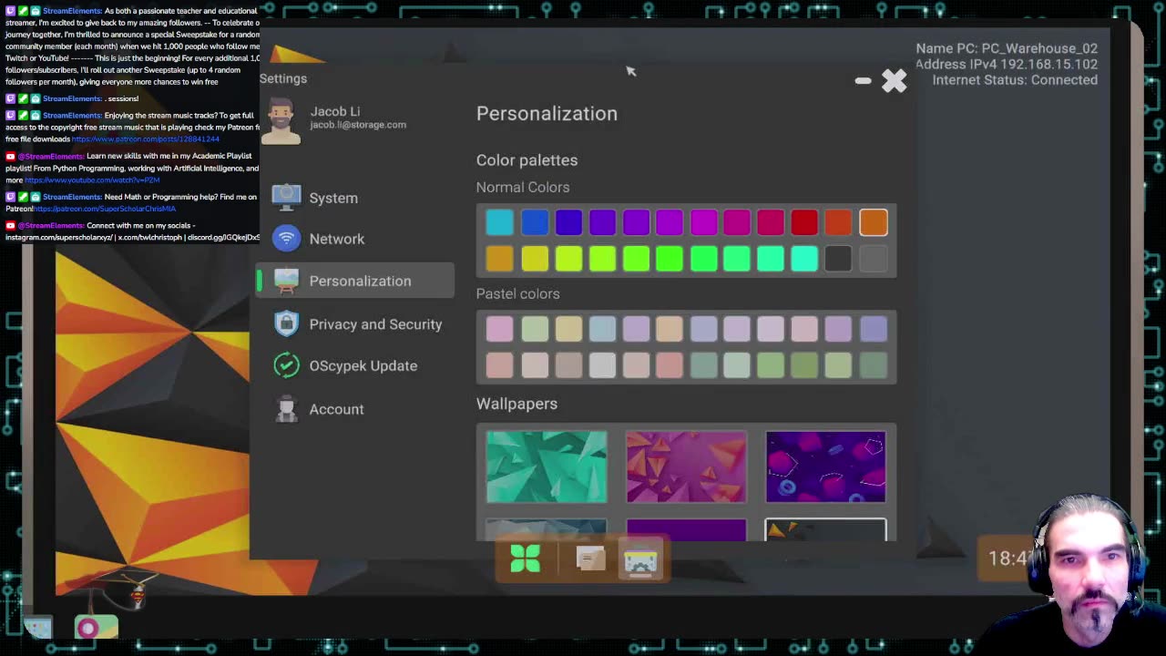
Task: Click the Settings app icon in dock
Action: [641, 560]
